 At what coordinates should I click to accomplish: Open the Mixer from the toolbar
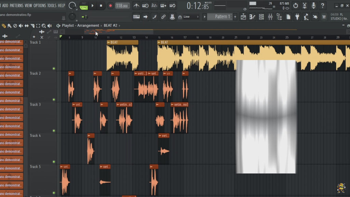pyautogui.click(x=270, y=16)
